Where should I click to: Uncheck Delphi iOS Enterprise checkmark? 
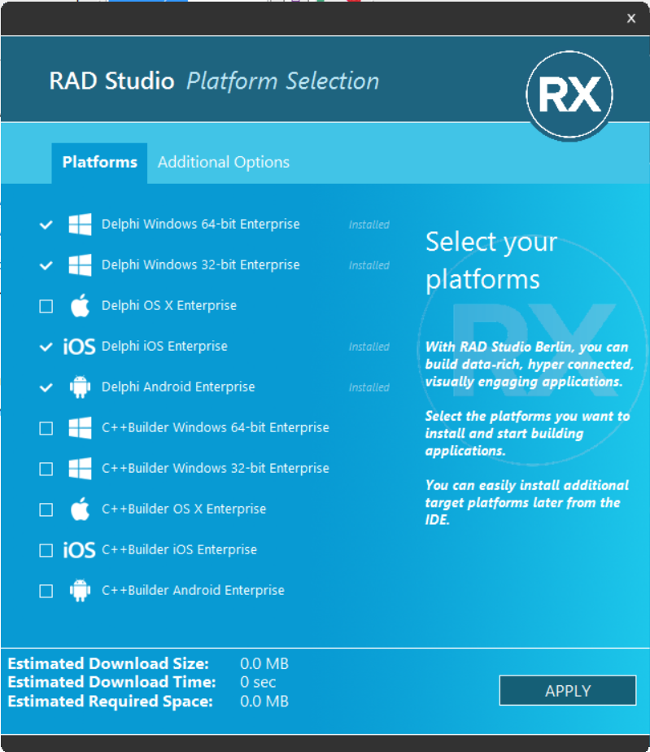(x=46, y=347)
